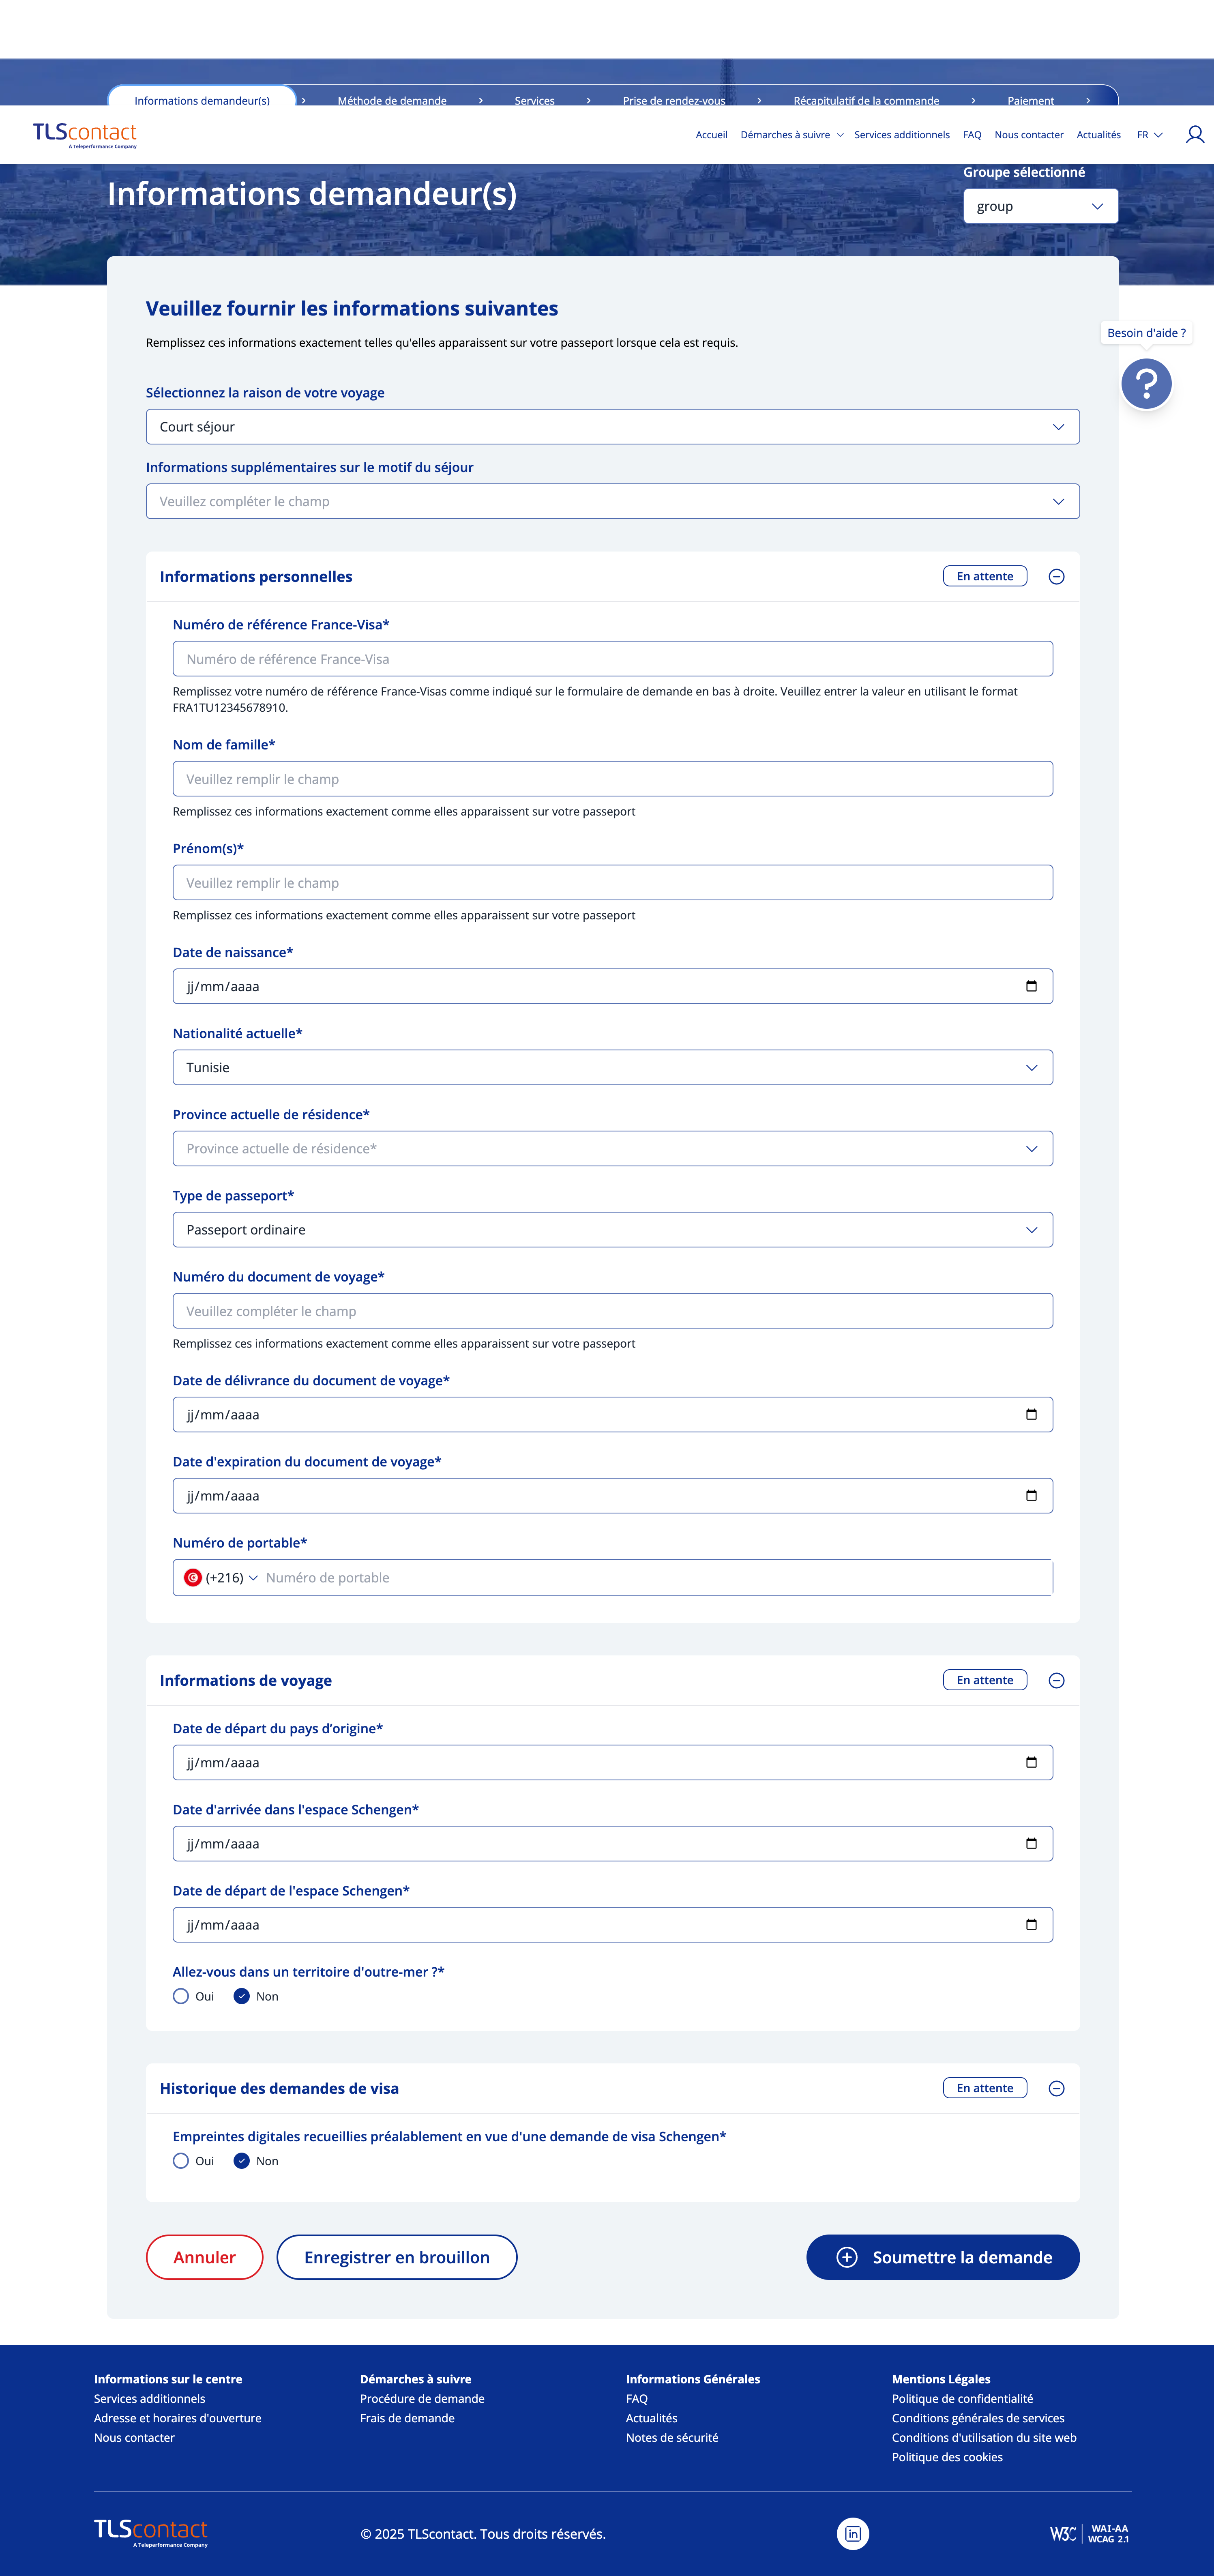
Task: Collapse the Informations de voyage section via minus icon
Action: pos(1057,1680)
